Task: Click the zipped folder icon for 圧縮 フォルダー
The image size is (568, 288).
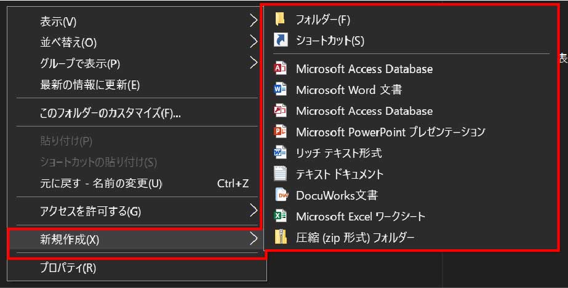Action: point(281,236)
